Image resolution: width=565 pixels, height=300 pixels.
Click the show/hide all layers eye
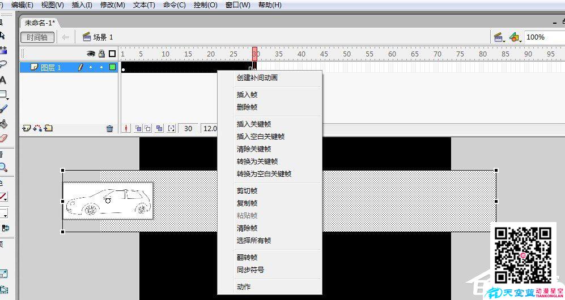tap(91, 54)
